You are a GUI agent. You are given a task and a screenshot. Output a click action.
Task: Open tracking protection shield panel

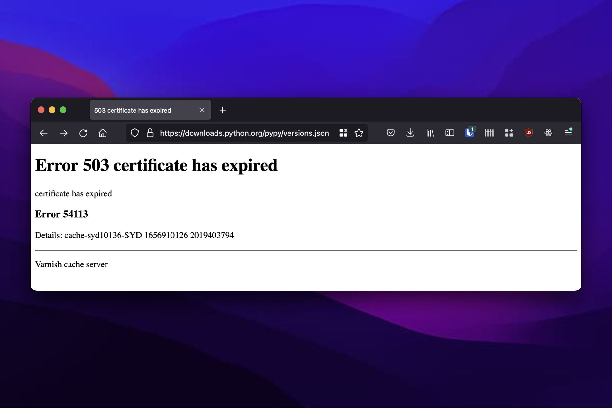pyautogui.click(x=135, y=133)
